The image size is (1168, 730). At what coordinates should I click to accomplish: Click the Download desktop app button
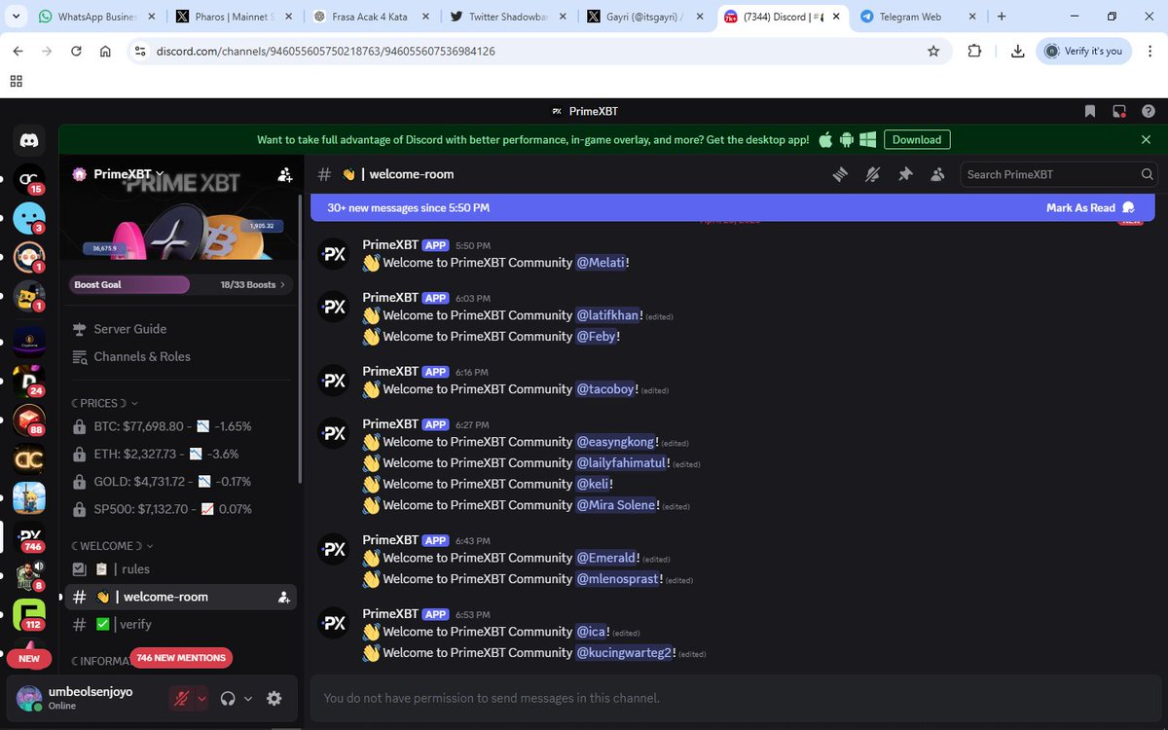pyautogui.click(x=917, y=139)
